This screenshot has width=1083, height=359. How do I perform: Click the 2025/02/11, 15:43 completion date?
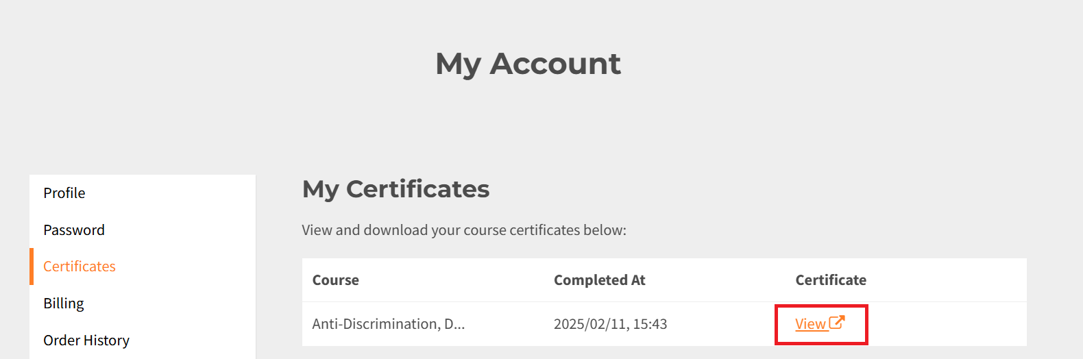[611, 324]
